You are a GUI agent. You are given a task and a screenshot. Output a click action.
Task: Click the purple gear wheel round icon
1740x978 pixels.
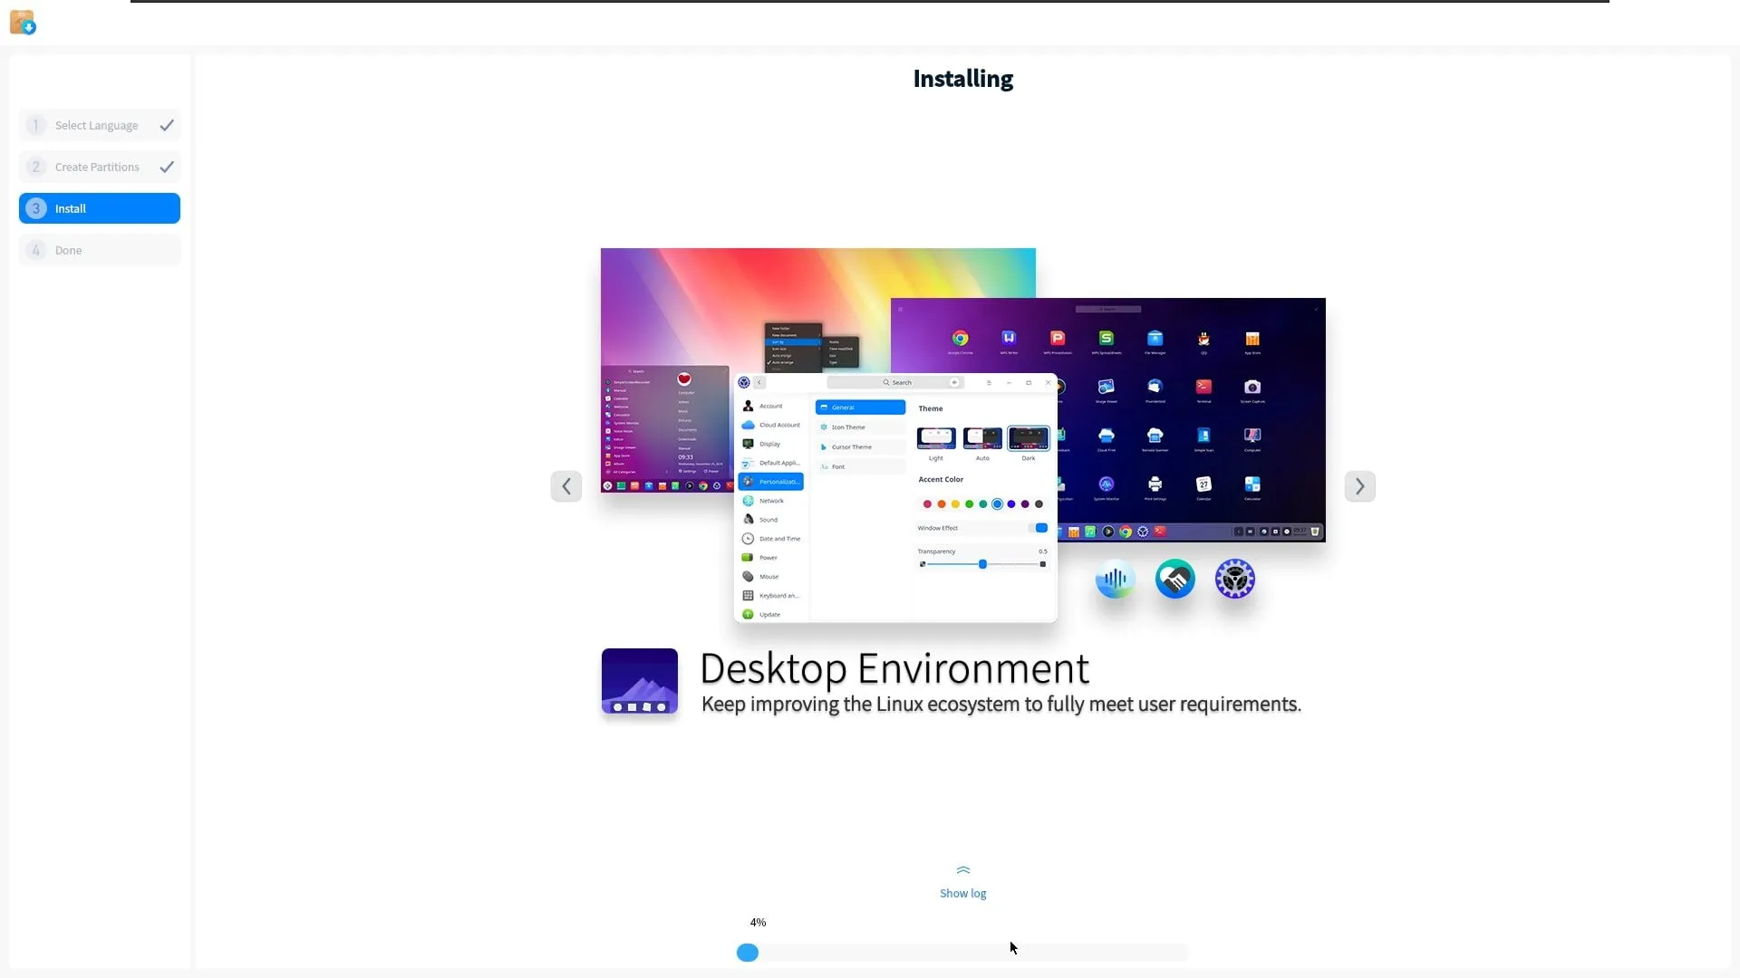coord(1234,580)
